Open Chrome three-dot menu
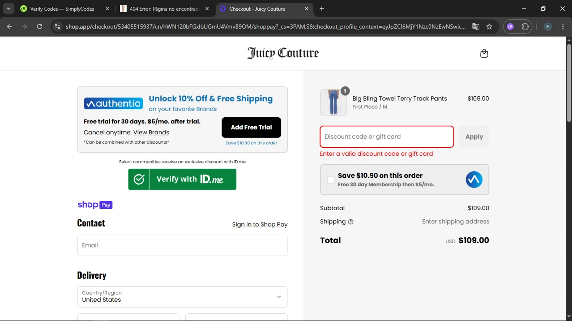This screenshot has height=321, width=572. point(563,27)
